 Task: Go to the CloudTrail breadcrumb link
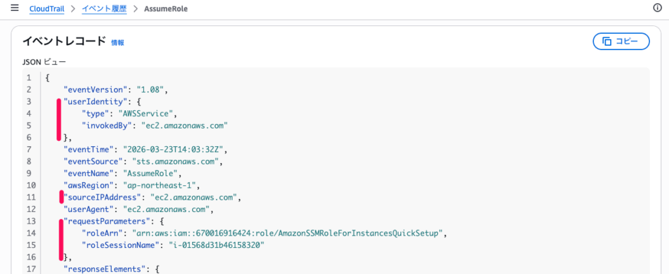coord(51,8)
